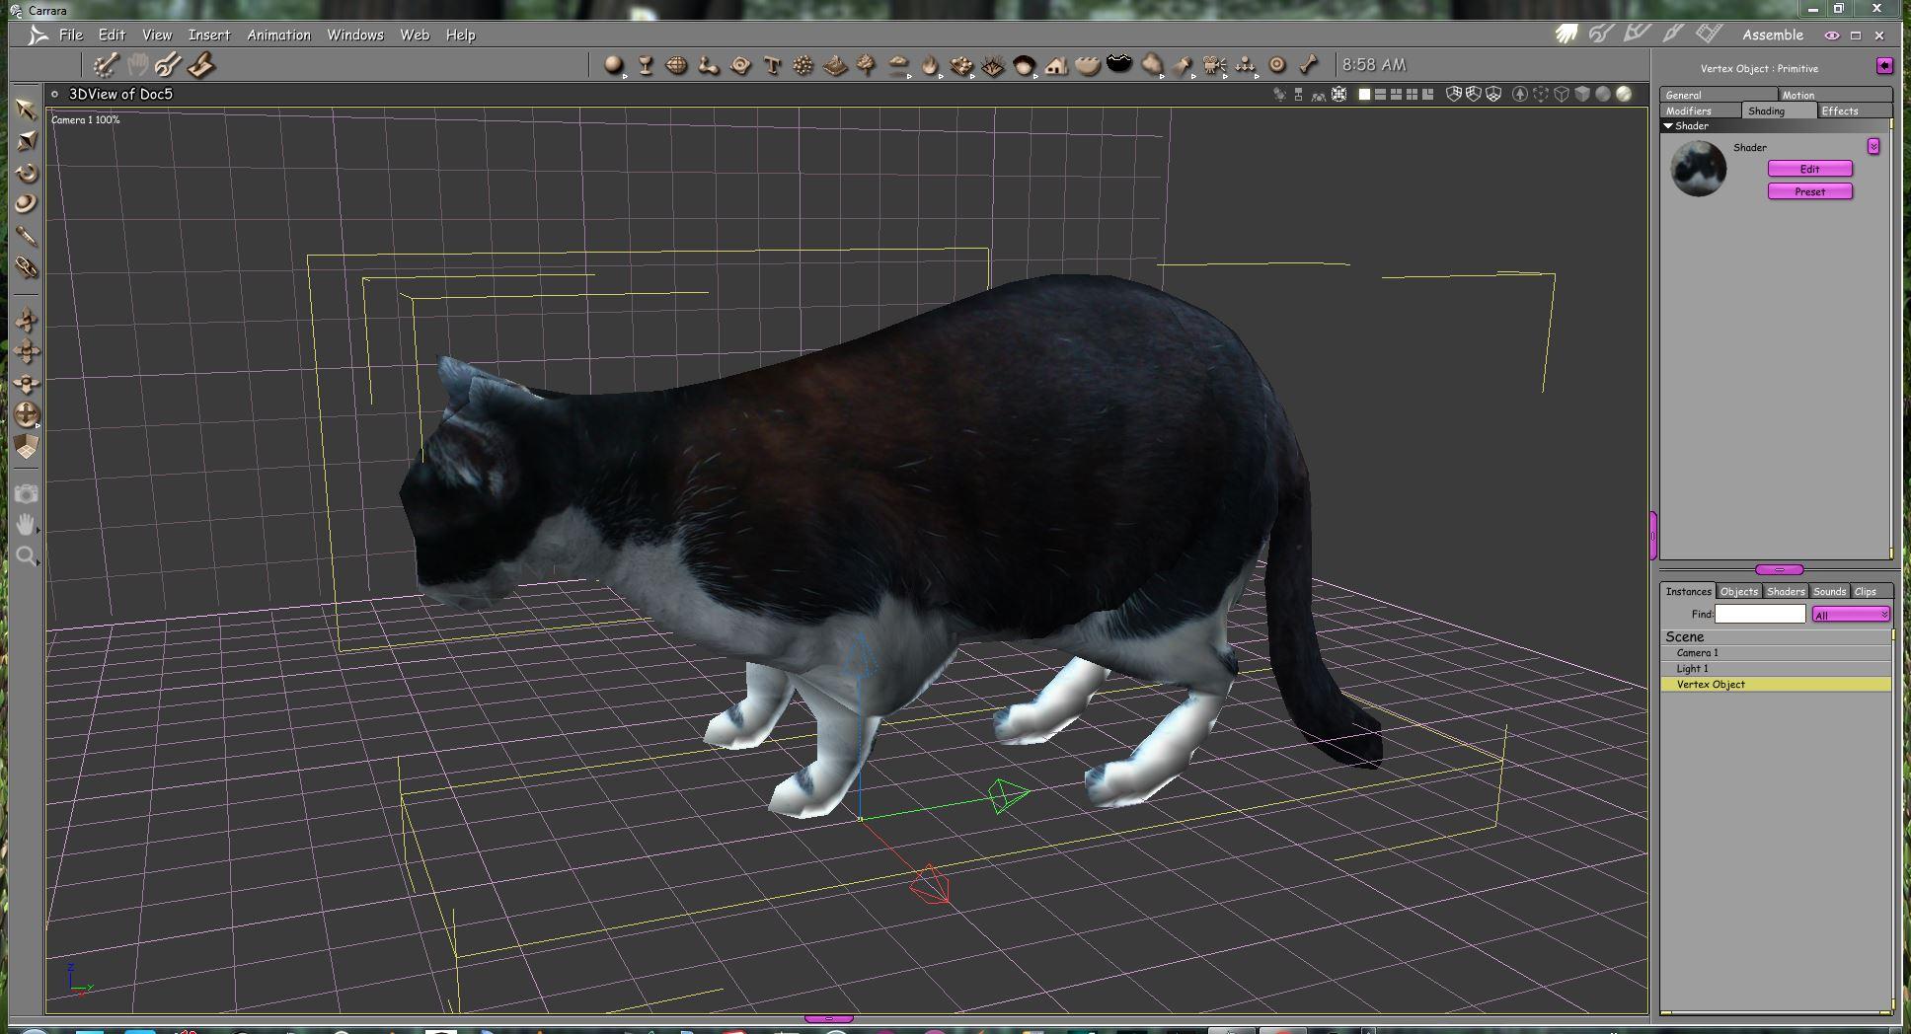Click the Preset shader button
Image resolution: width=1911 pixels, height=1034 pixels.
(1810, 191)
